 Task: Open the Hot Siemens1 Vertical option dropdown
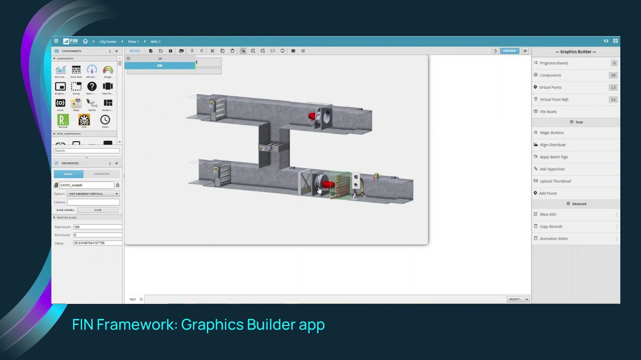point(93,193)
